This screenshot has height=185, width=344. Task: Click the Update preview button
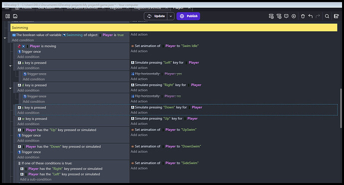pos(156,16)
